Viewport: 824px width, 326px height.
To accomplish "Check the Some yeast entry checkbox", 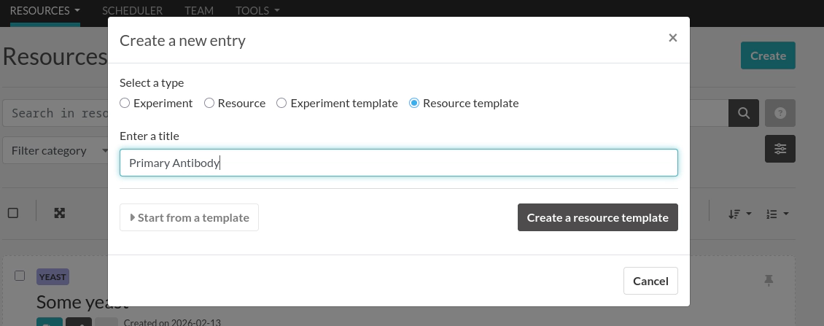I will point(20,276).
